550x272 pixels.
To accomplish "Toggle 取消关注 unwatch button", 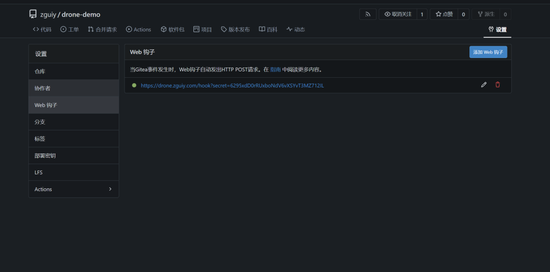I will [397, 14].
